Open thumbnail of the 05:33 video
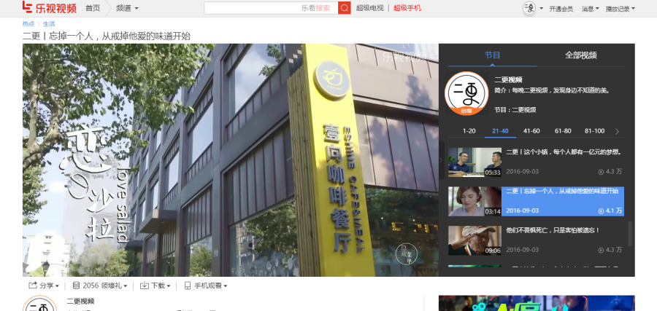The image size is (657, 311). pos(474,162)
